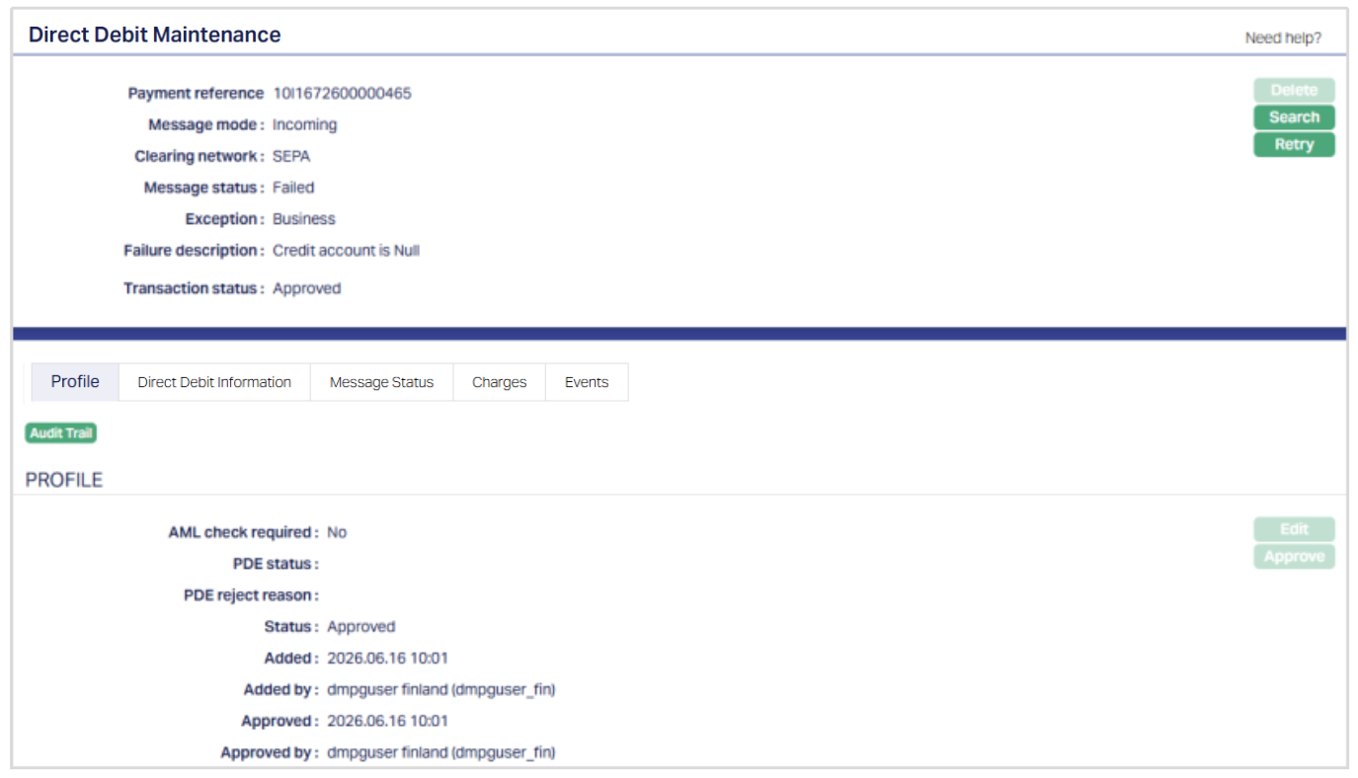Click the AML check required value No
The image size is (1358, 778).
(337, 532)
